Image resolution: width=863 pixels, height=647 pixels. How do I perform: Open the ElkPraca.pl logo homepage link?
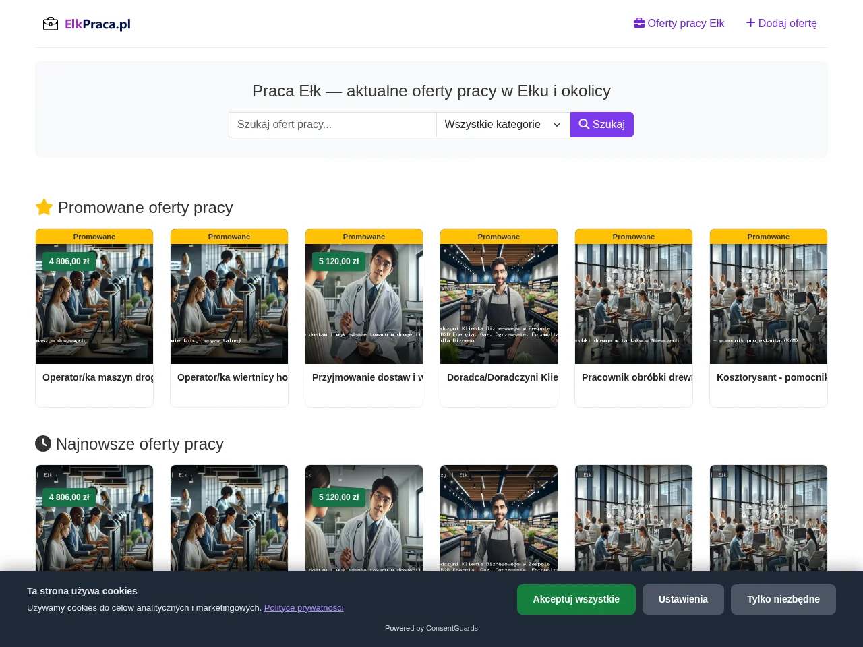(x=86, y=24)
